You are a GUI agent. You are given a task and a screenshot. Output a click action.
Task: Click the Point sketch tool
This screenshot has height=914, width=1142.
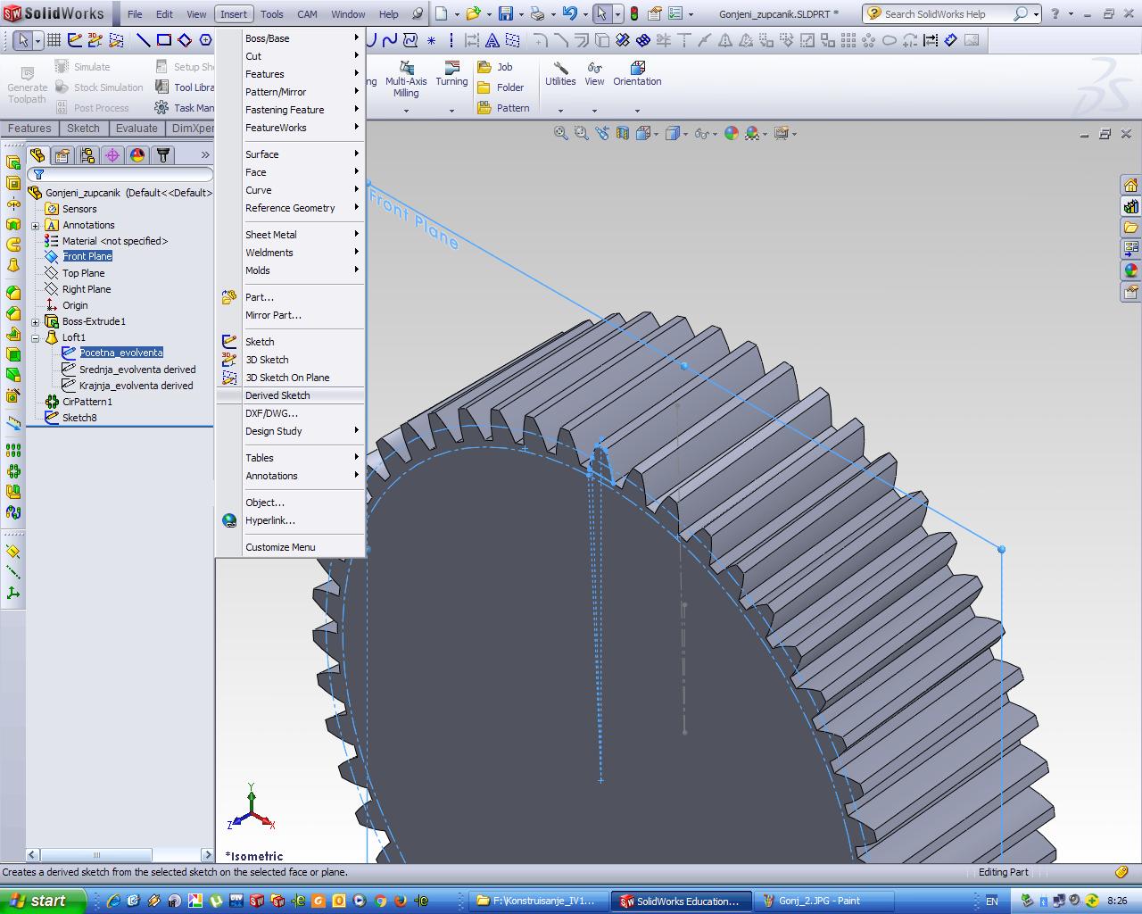click(432, 40)
